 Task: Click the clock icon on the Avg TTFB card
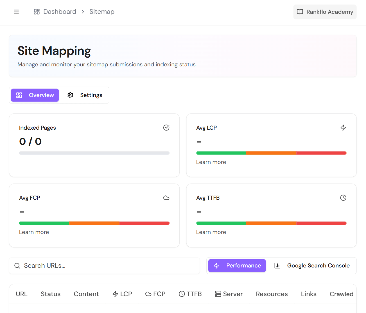click(x=343, y=198)
